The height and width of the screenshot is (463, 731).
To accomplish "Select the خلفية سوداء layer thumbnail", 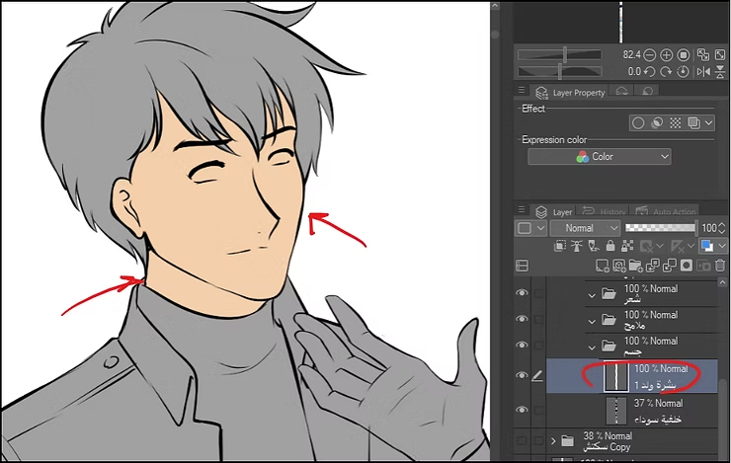I will point(616,411).
